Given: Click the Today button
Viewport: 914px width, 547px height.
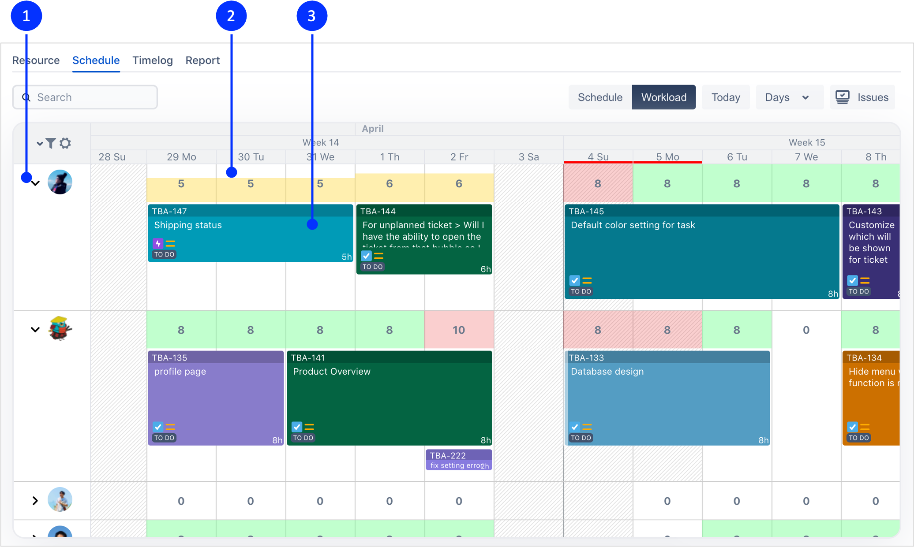Looking at the screenshot, I should [x=726, y=97].
